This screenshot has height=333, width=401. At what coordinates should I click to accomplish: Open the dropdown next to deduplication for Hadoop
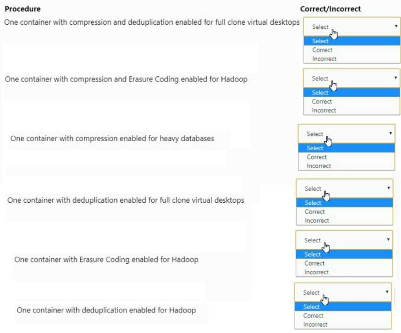tap(386, 292)
